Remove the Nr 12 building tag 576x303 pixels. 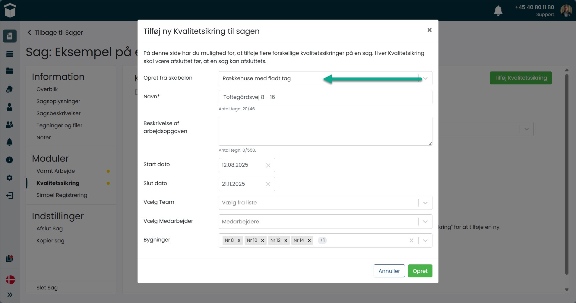coord(286,241)
